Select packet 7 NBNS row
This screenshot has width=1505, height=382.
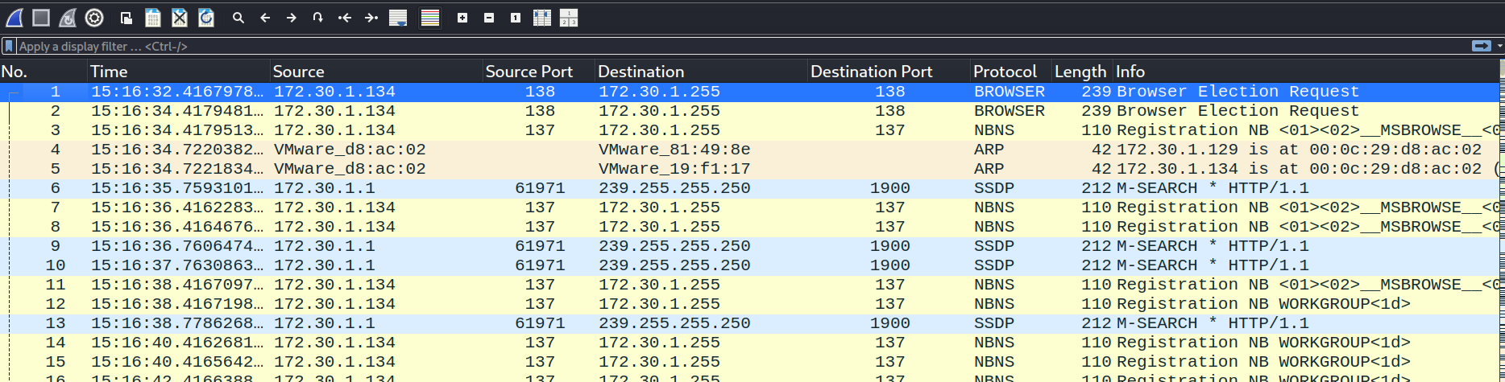pos(749,207)
